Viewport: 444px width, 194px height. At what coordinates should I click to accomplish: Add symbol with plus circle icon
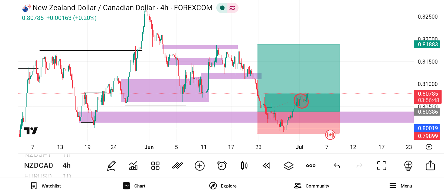pyautogui.click(x=200, y=166)
